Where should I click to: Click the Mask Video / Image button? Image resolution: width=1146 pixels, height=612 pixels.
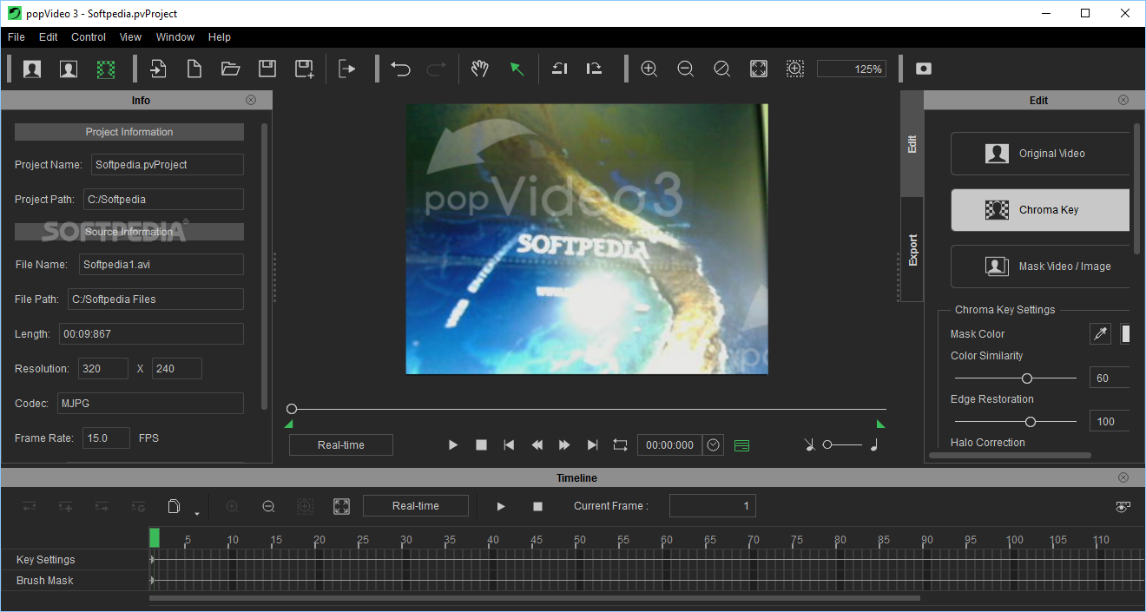click(x=1040, y=267)
